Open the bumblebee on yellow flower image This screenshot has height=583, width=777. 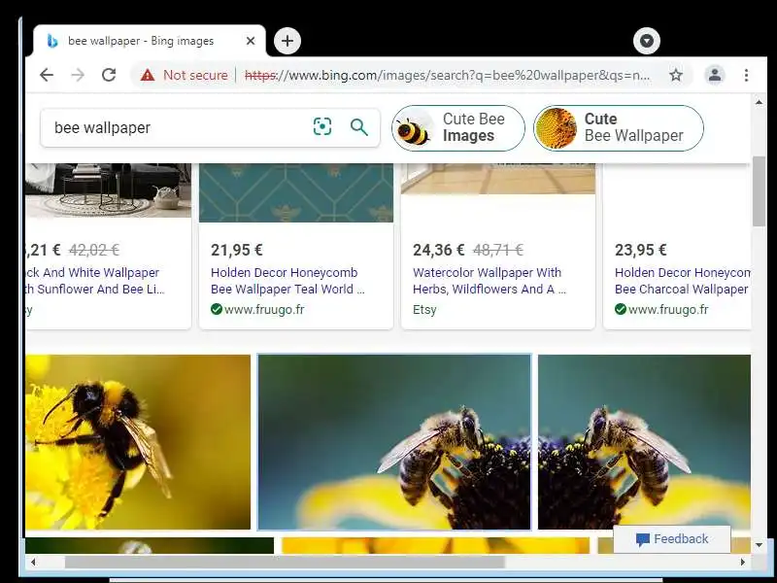pyautogui.click(x=138, y=442)
